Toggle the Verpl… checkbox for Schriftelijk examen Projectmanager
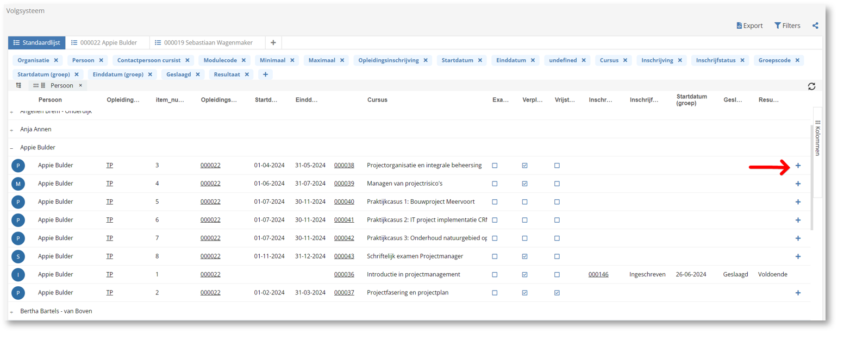 pos(524,256)
